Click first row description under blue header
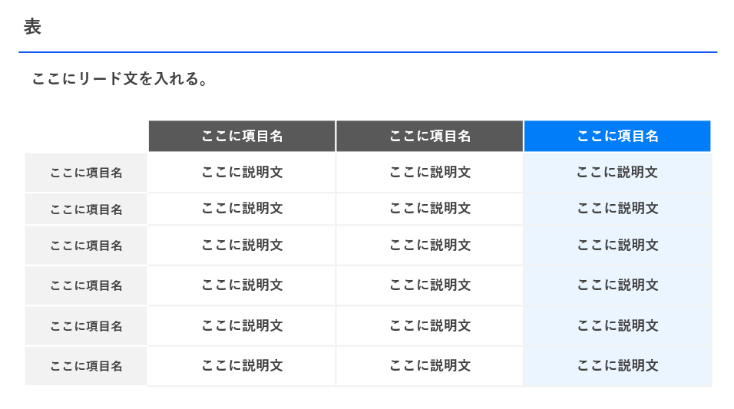734x409 pixels. (617, 173)
